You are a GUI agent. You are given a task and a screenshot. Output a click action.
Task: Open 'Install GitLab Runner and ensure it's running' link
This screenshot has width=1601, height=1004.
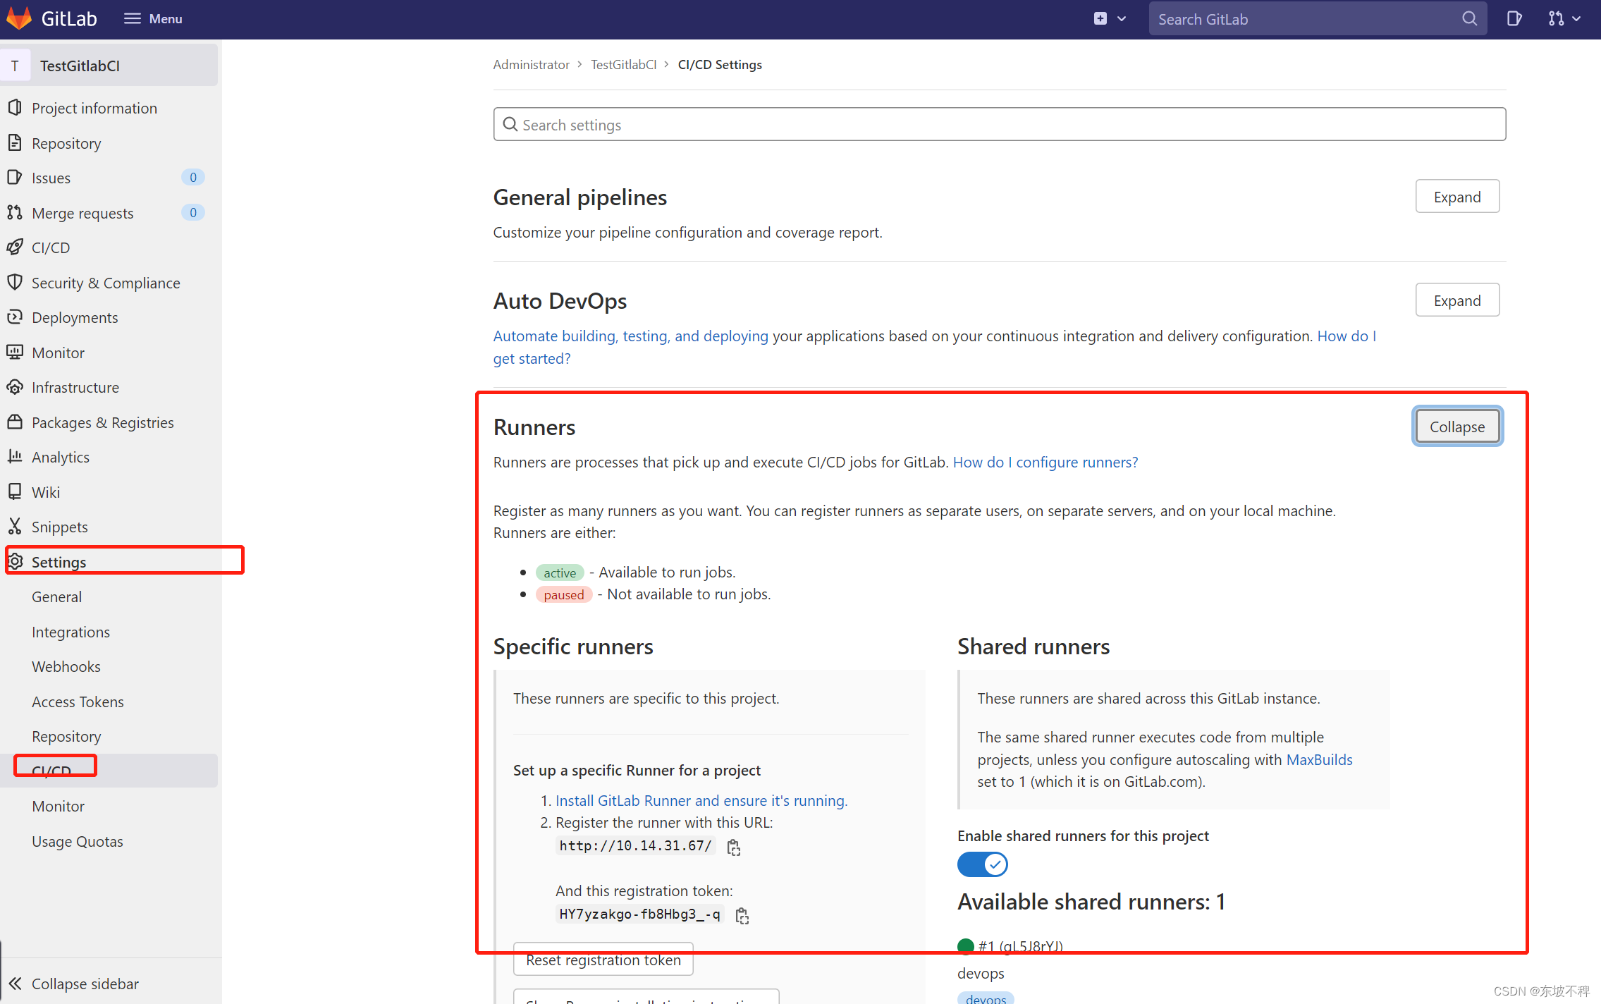(x=701, y=800)
